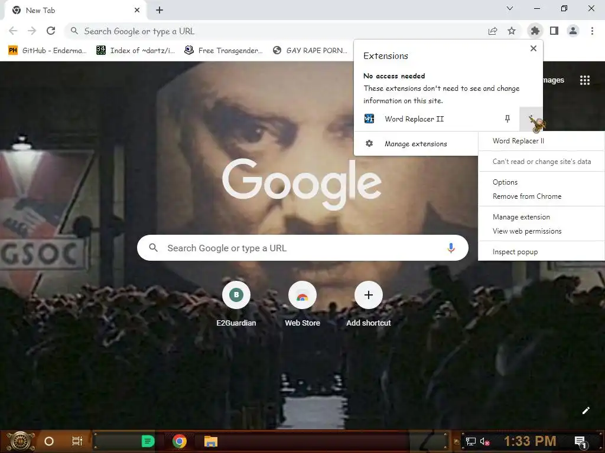Click the magnifier icon in Google search box
The image size is (605, 453).
[153, 248]
